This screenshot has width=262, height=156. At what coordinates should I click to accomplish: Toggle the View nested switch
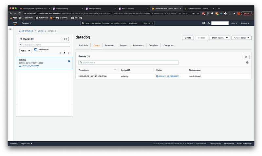pos(35,49)
